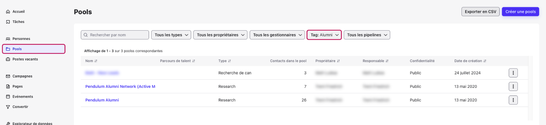The height and width of the screenshot is (125, 546).
Task: Click the Campagnes envelope icon
Action: click(x=8, y=76)
